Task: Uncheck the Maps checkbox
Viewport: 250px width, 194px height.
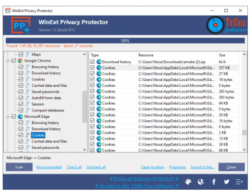Action: [x=21, y=55]
